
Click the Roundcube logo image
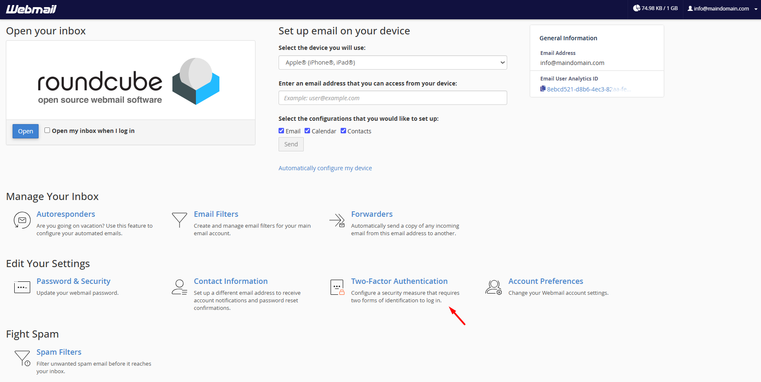129,81
